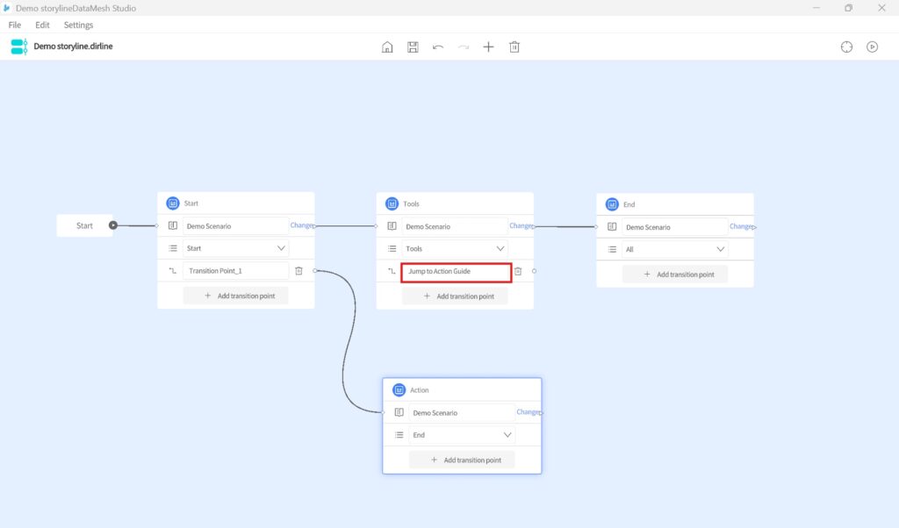This screenshot has height=528, width=899.
Task: Click the Undo arrow icon
Action: 438,46
